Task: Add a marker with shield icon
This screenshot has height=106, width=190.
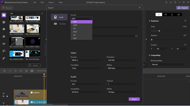Action: (26, 71)
